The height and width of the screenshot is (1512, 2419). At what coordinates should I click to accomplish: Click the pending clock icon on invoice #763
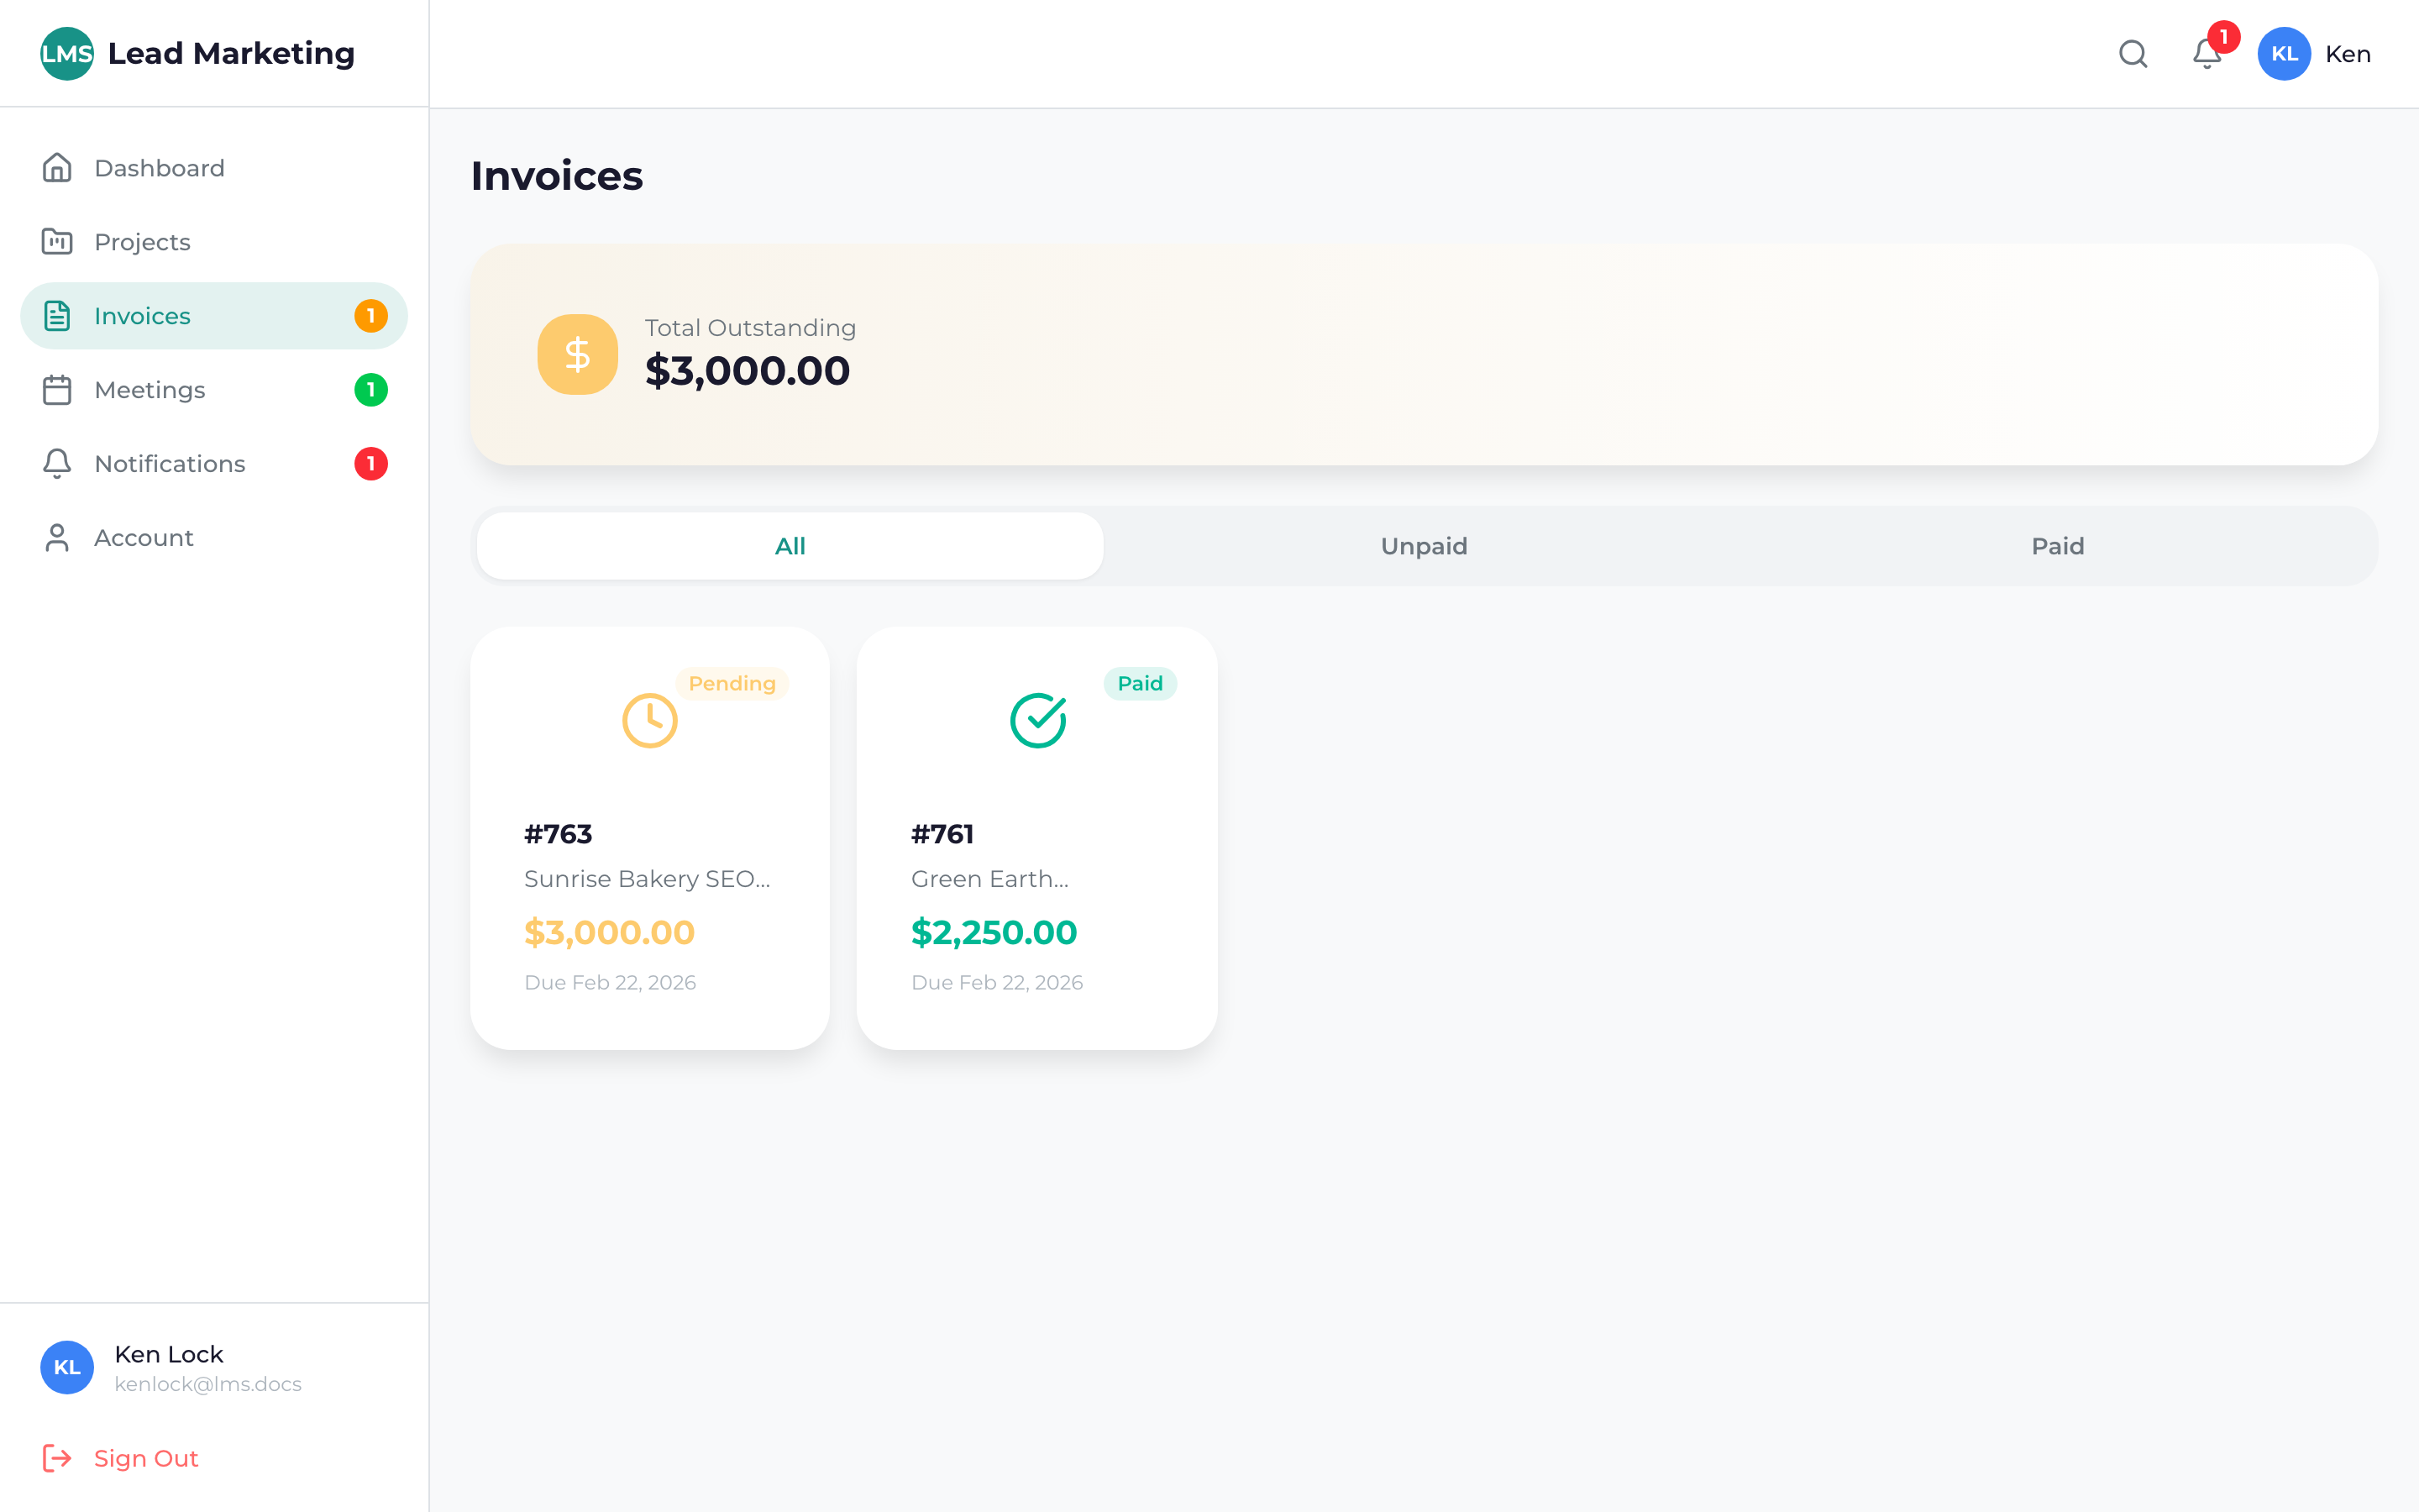[650, 720]
